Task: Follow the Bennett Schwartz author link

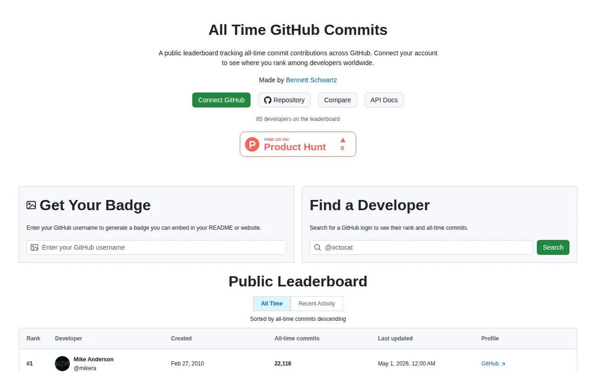Action: 312,80
